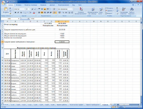Screen dimensions: 143x109
Task: Toggle top vertical alignment
Action: click(x=39, y=9)
